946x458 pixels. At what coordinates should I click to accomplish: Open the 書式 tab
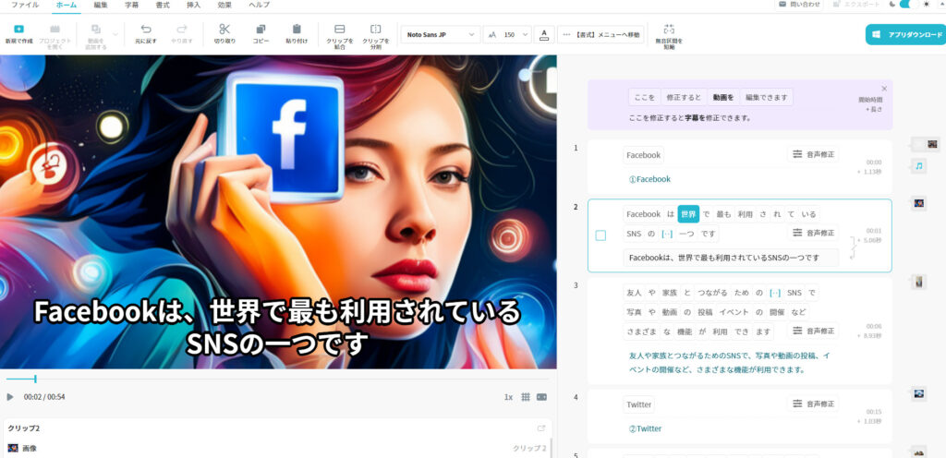(163, 5)
